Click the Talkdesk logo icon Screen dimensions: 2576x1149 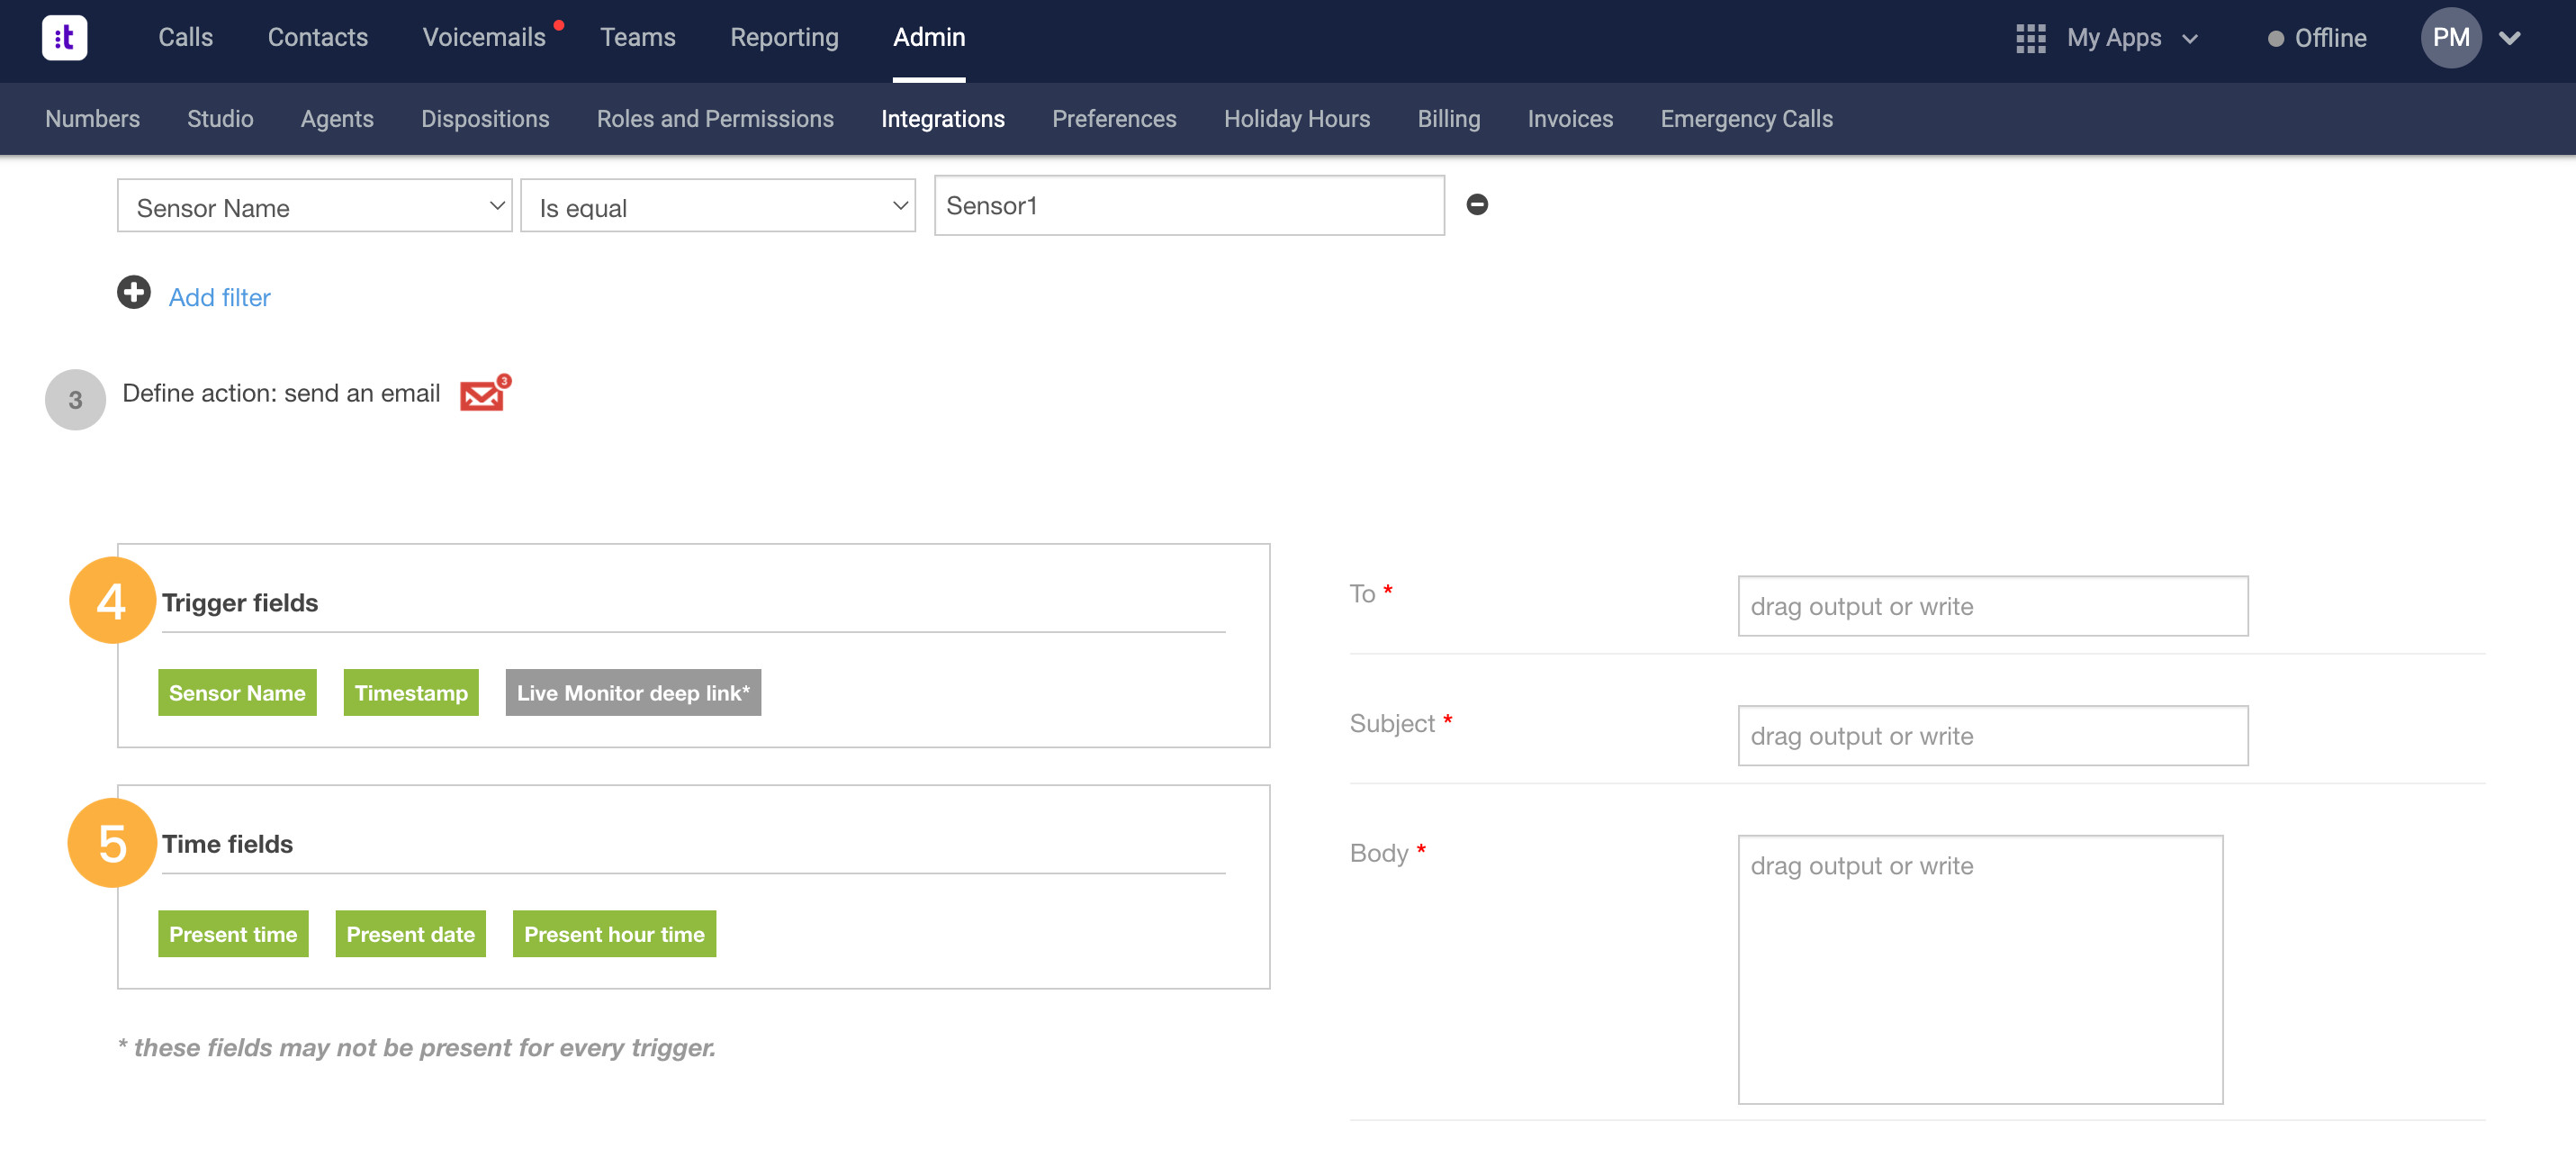[64, 37]
